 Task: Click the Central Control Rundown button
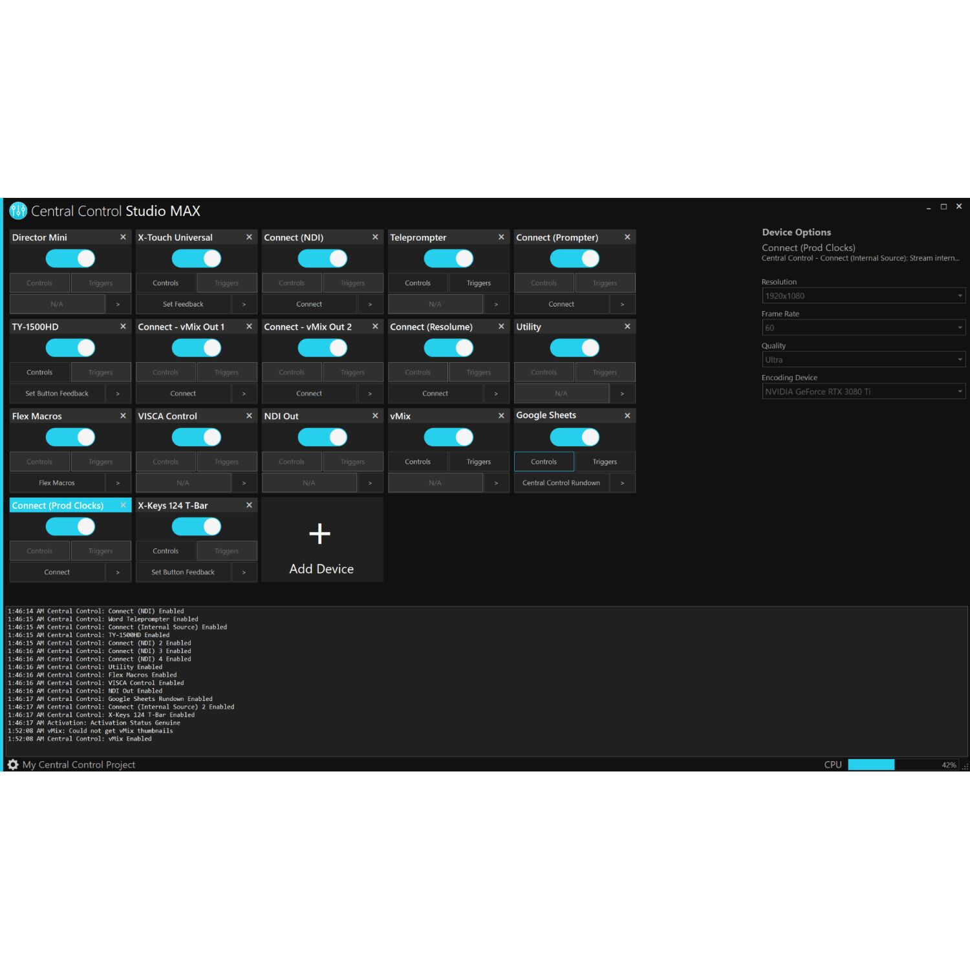[x=561, y=482]
